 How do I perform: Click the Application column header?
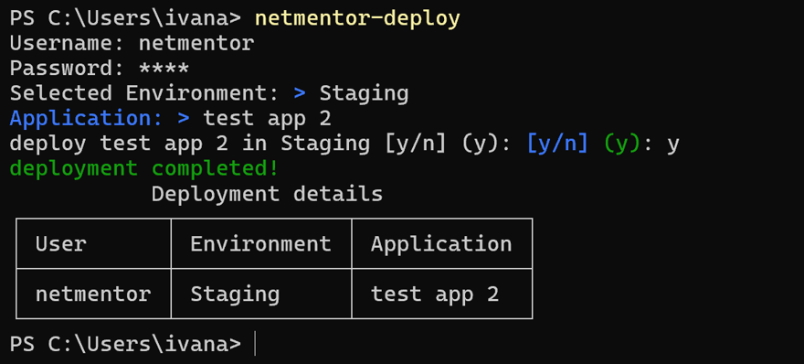(441, 244)
